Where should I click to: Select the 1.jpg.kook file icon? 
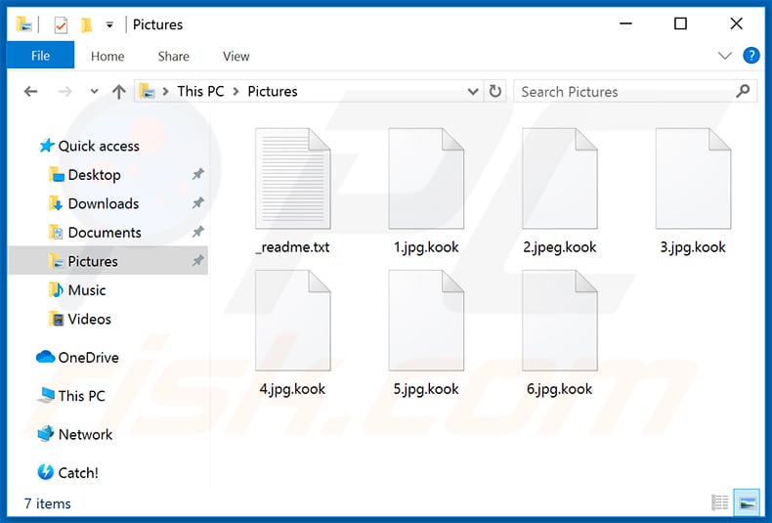(426, 178)
